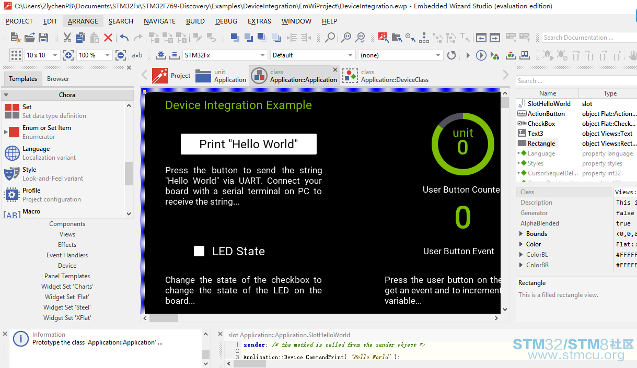
Task: Click the Style masks template icon
Action: click(x=12, y=174)
